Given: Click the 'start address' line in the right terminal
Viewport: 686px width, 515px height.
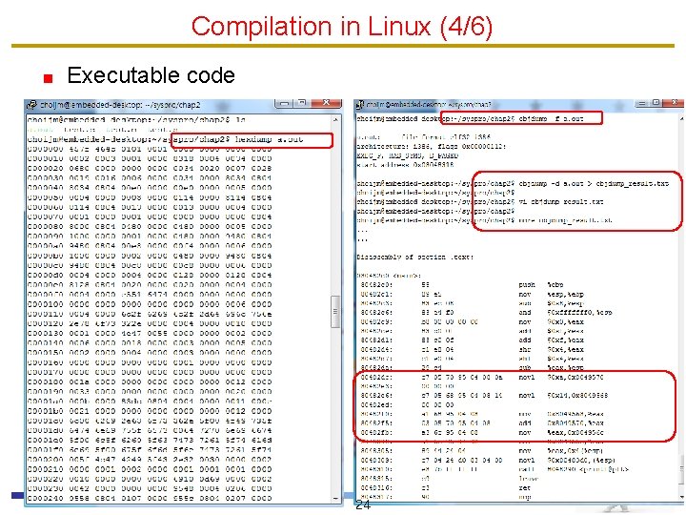Looking at the screenshot, I should [406, 165].
